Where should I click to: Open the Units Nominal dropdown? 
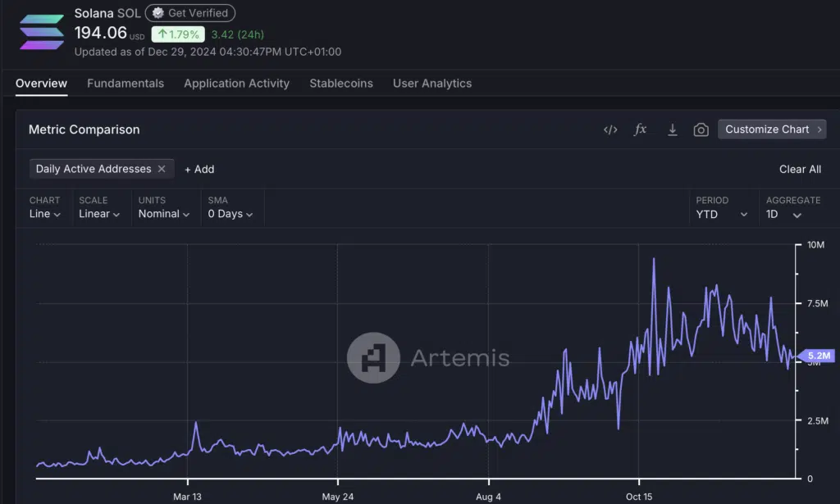pyautogui.click(x=164, y=214)
